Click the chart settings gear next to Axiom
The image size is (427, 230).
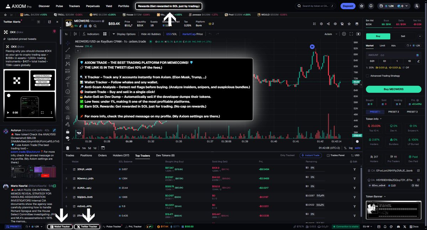point(344,34)
